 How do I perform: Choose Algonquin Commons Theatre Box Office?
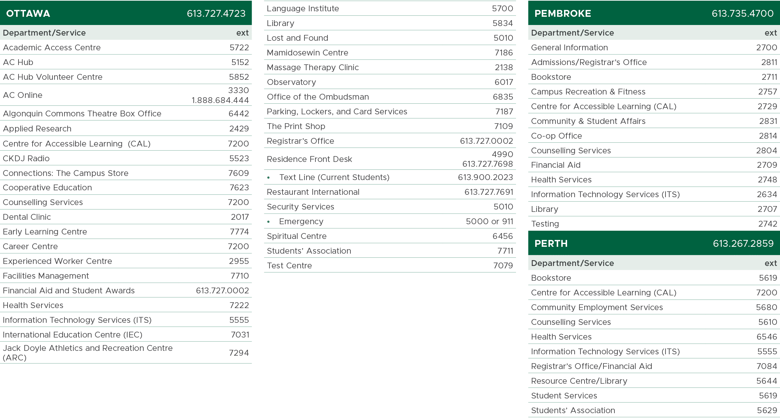(x=82, y=114)
